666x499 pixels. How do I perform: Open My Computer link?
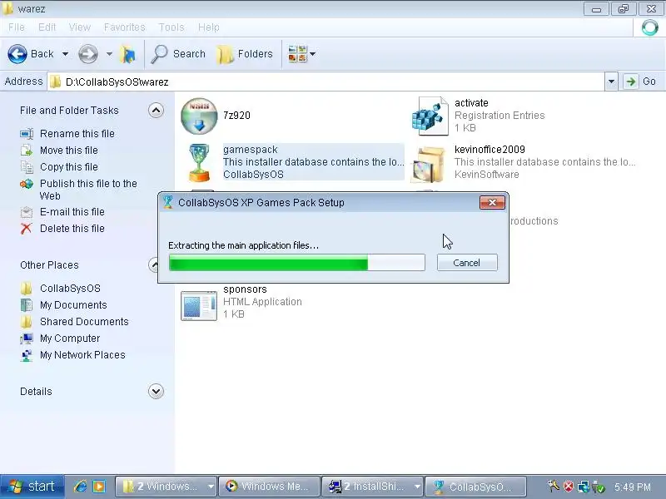pyautogui.click(x=70, y=338)
